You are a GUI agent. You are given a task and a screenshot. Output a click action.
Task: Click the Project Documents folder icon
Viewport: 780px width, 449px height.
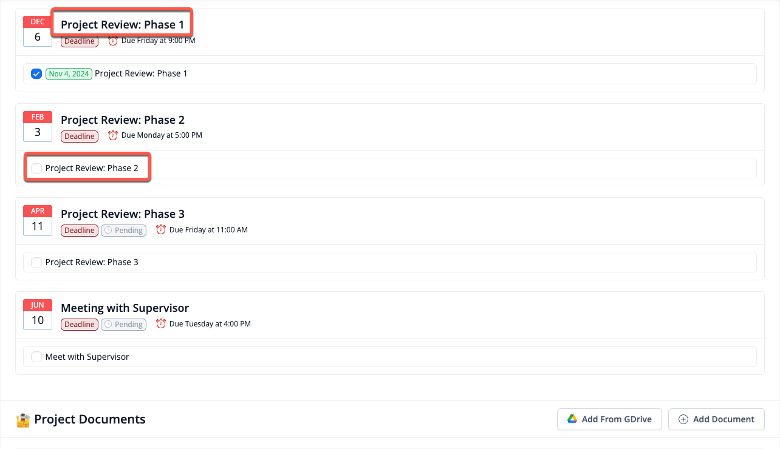click(x=23, y=419)
